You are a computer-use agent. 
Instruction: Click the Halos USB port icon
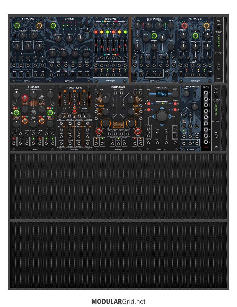[x=15, y=36]
